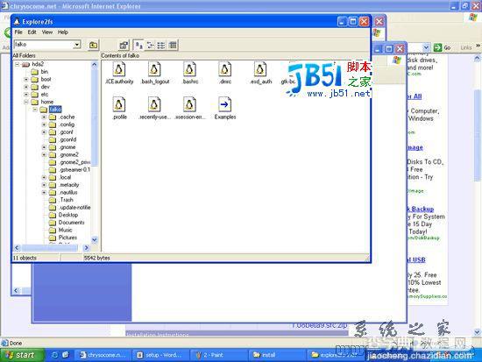Viewport: 482px width, 362px height.
Task: Collapse the hda2 tree node
Action: [x=18, y=64]
